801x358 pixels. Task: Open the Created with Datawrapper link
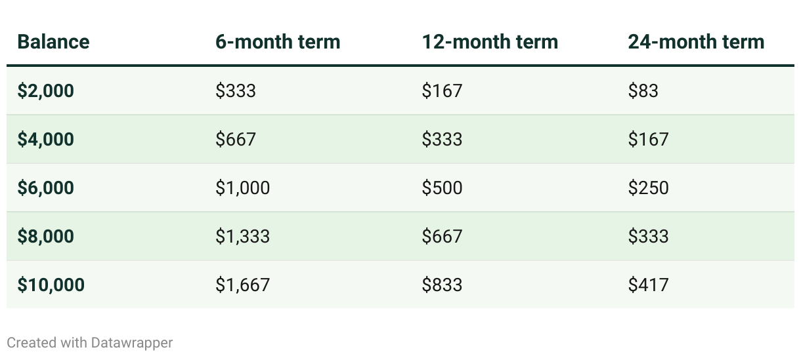pos(89,342)
